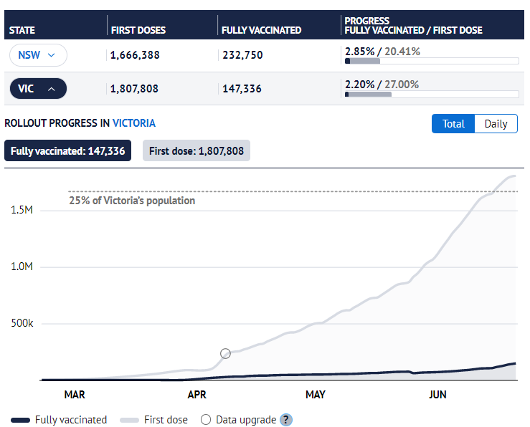Screen dimensions: 530x427
Task: Click the Data upgrade legend circle
Action: pyautogui.click(x=206, y=420)
